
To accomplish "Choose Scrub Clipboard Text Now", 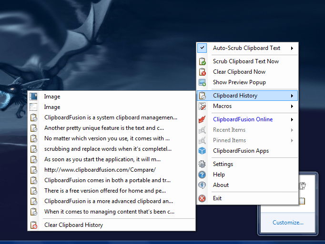I will [x=246, y=61].
